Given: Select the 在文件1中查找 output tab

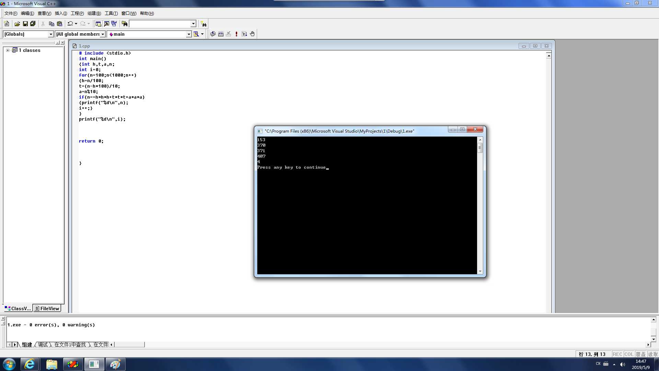Looking at the screenshot, I should coord(70,345).
